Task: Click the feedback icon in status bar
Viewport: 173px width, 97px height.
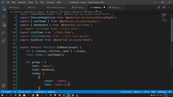Action: click(170, 92)
